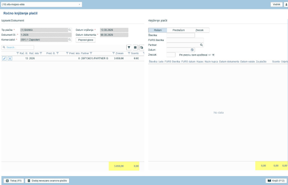
Task: Click the Datum input in Knjiženje plačil
Action: click(x=179, y=50)
